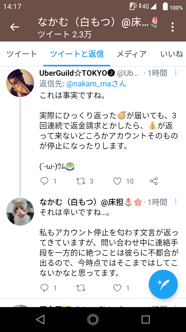Reply to the UberGuild tweet

tap(45, 181)
